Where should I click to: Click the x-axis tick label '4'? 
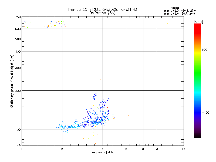103,149
